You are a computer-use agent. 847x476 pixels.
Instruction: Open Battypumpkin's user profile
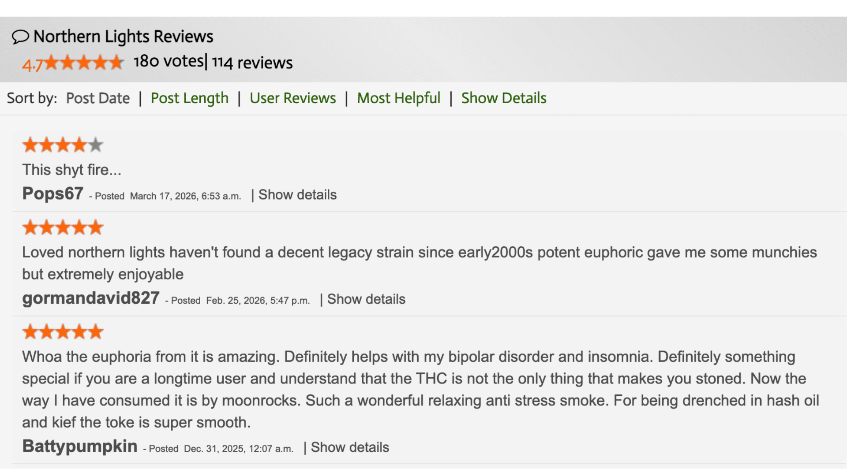79,446
